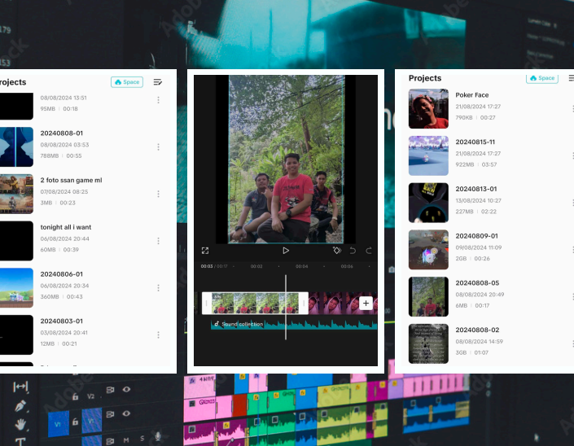Image resolution: width=574 pixels, height=446 pixels.
Task: Click the 00:02 mark on the timeline ruler
Action: [256, 266]
